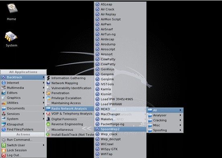This screenshot has width=222, height=158.
Task: Open Radio Network Analysis menu entry
Action: tap(69, 109)
